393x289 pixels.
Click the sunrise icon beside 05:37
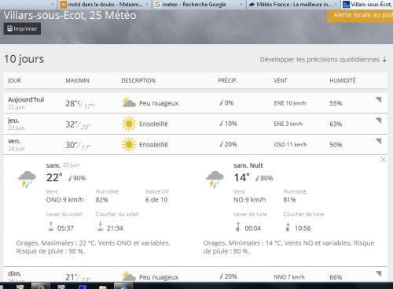click(x=51, y=227)
